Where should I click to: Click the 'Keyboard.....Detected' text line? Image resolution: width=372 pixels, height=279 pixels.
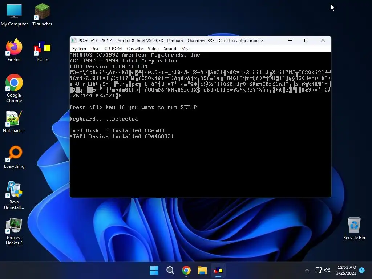104,119
